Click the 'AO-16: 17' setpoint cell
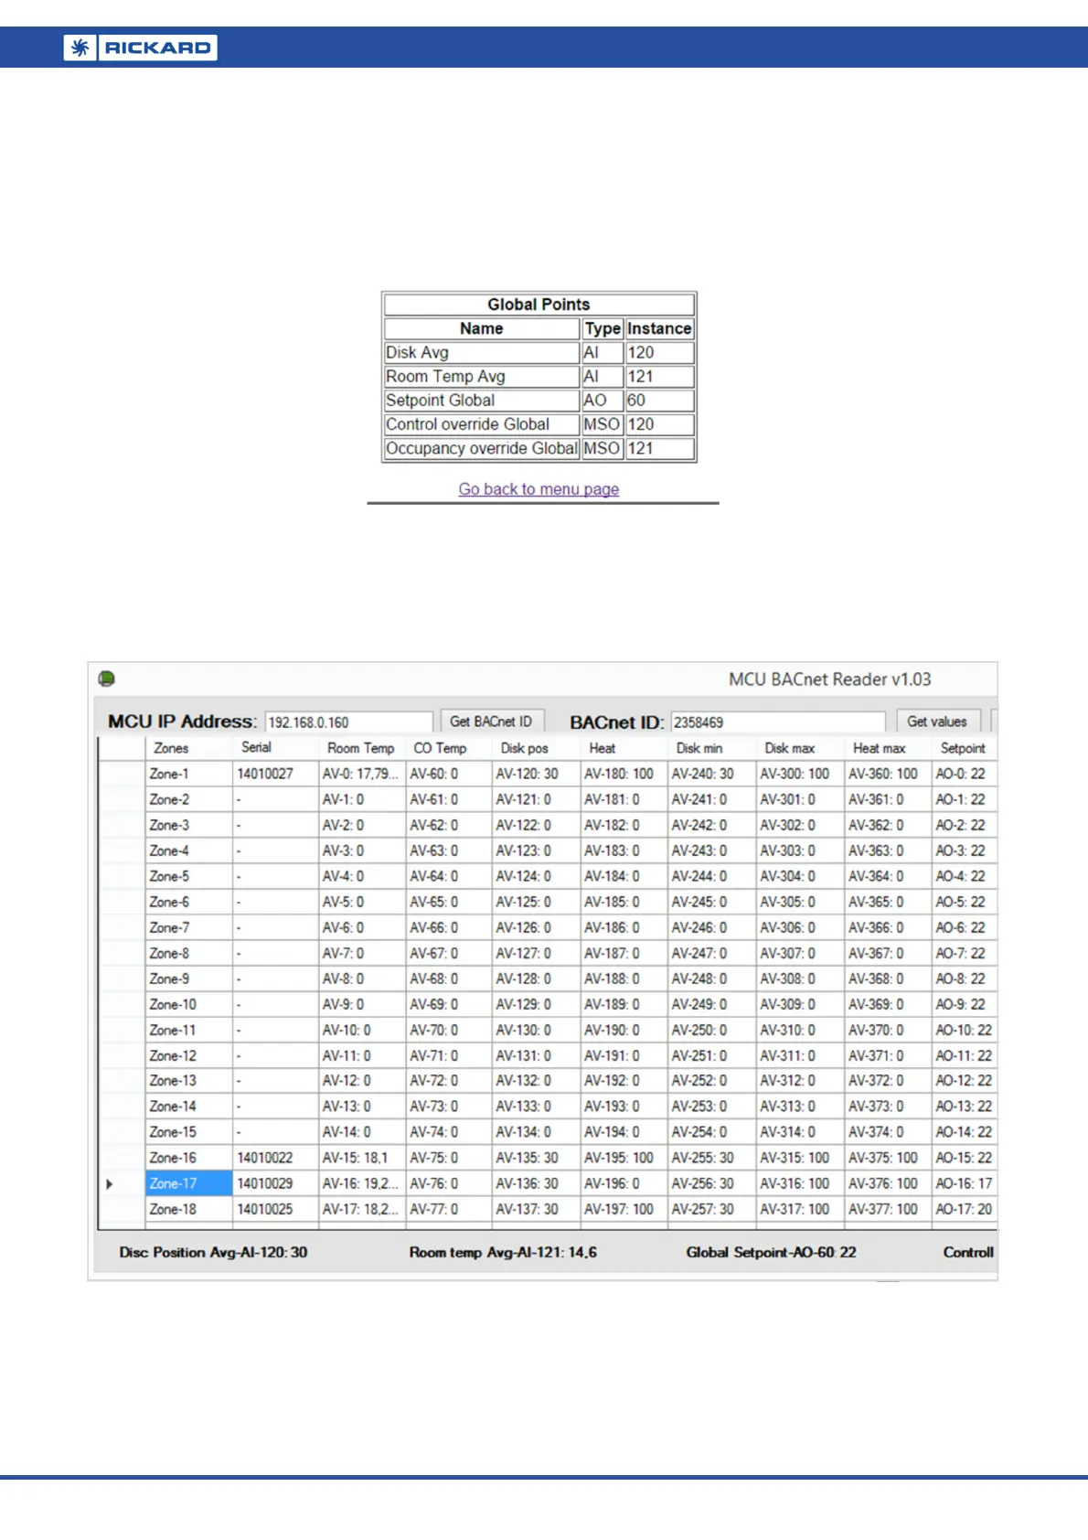This screenshot has width=1088, height=1540. point(965,1183)
